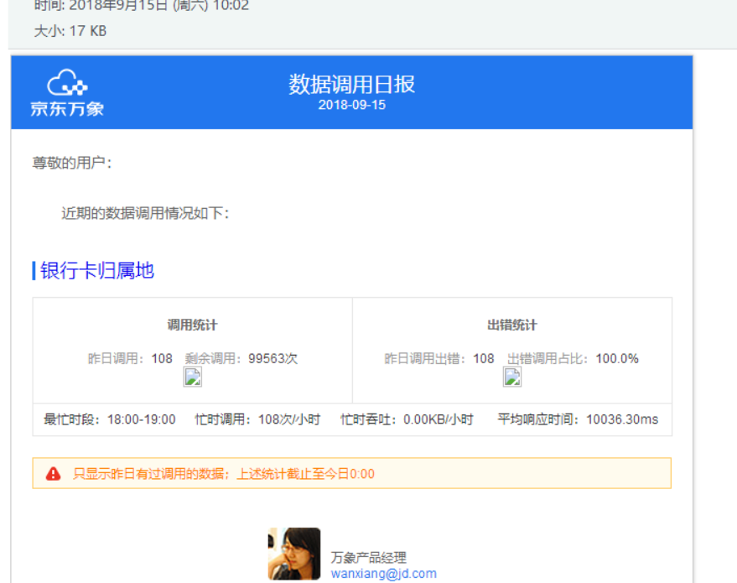Click the product manager avatar photo
737x583 pixels.
(x=294, y=554)
